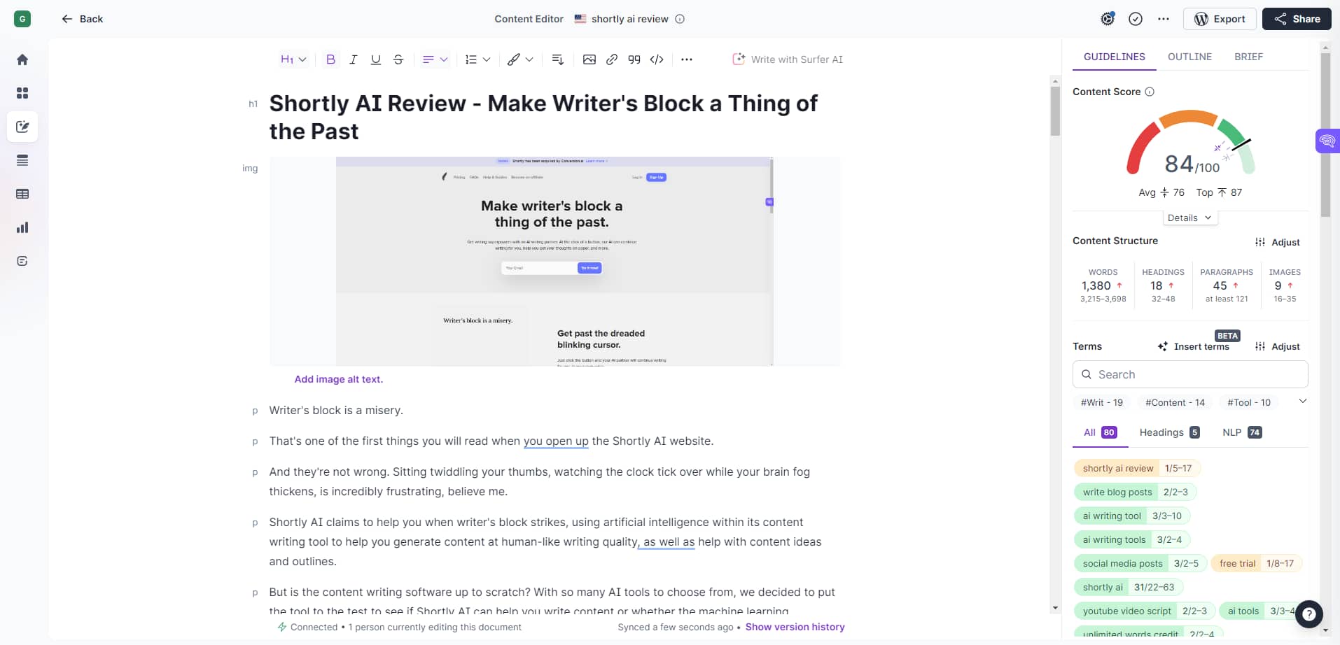Click the editor vertical scrollbar thumb
The height and width of the screenshot is (645, 1340).
[1055, 111]
